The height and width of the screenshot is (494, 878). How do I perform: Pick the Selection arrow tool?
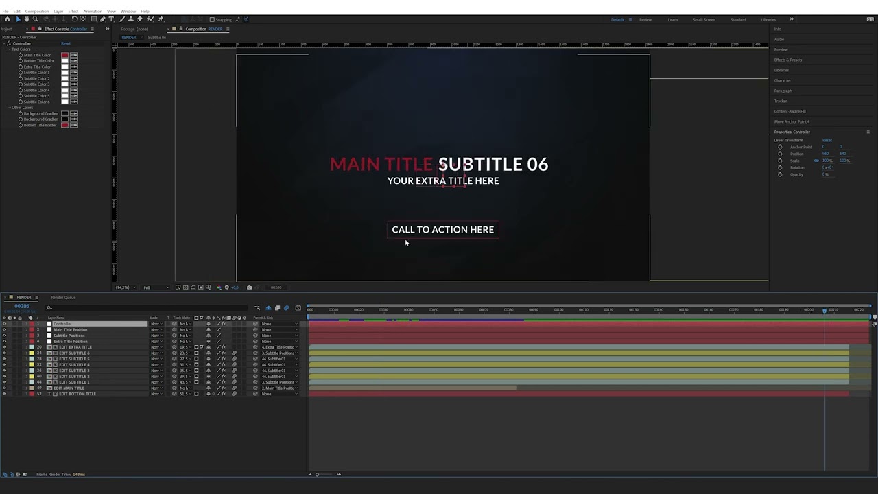[18, 19]
